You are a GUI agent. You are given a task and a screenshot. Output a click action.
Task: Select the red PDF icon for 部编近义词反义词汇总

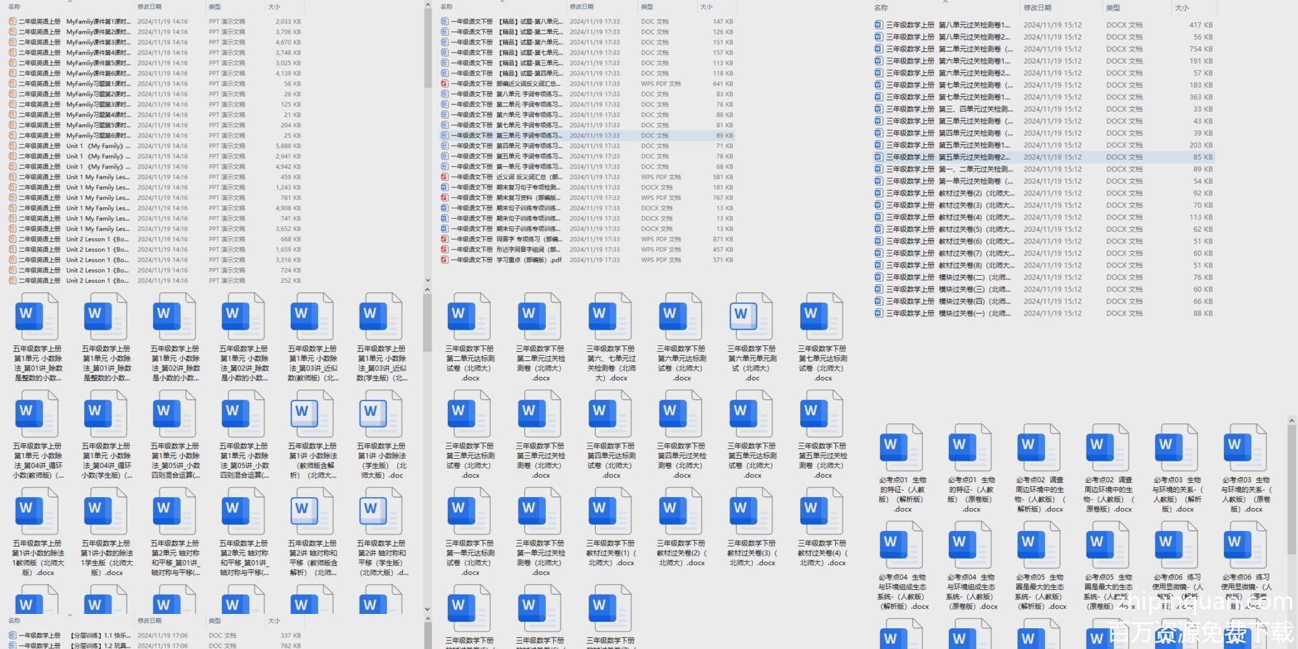pos(445,84)
